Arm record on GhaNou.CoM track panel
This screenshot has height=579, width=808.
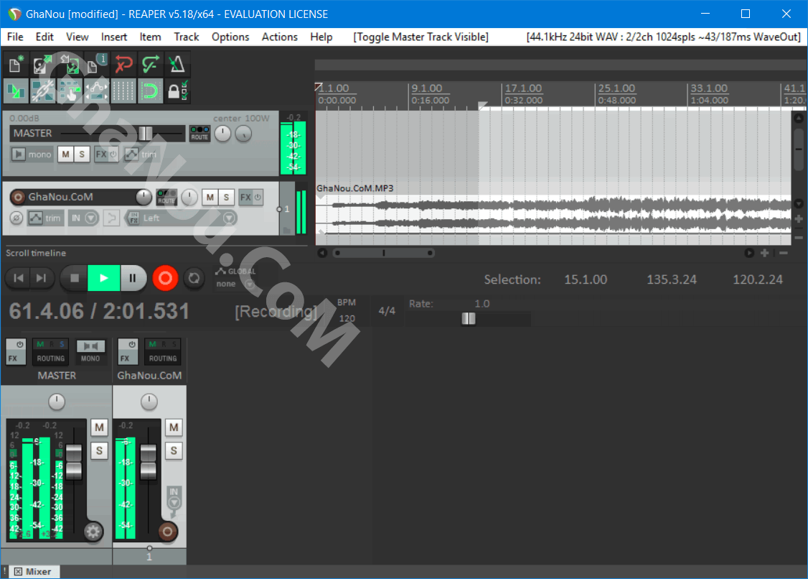[18, 197]
